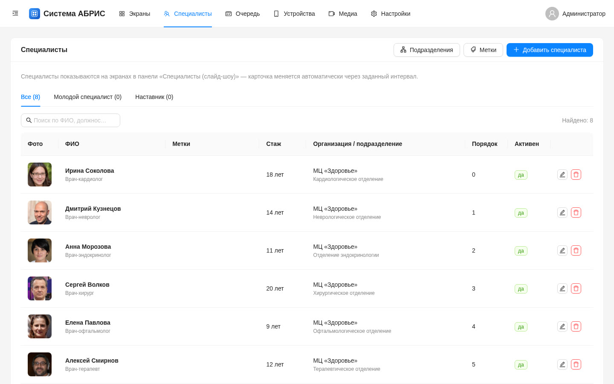Click the '20 лет' experience cell

pyautogui.click(x=275, y=288)
